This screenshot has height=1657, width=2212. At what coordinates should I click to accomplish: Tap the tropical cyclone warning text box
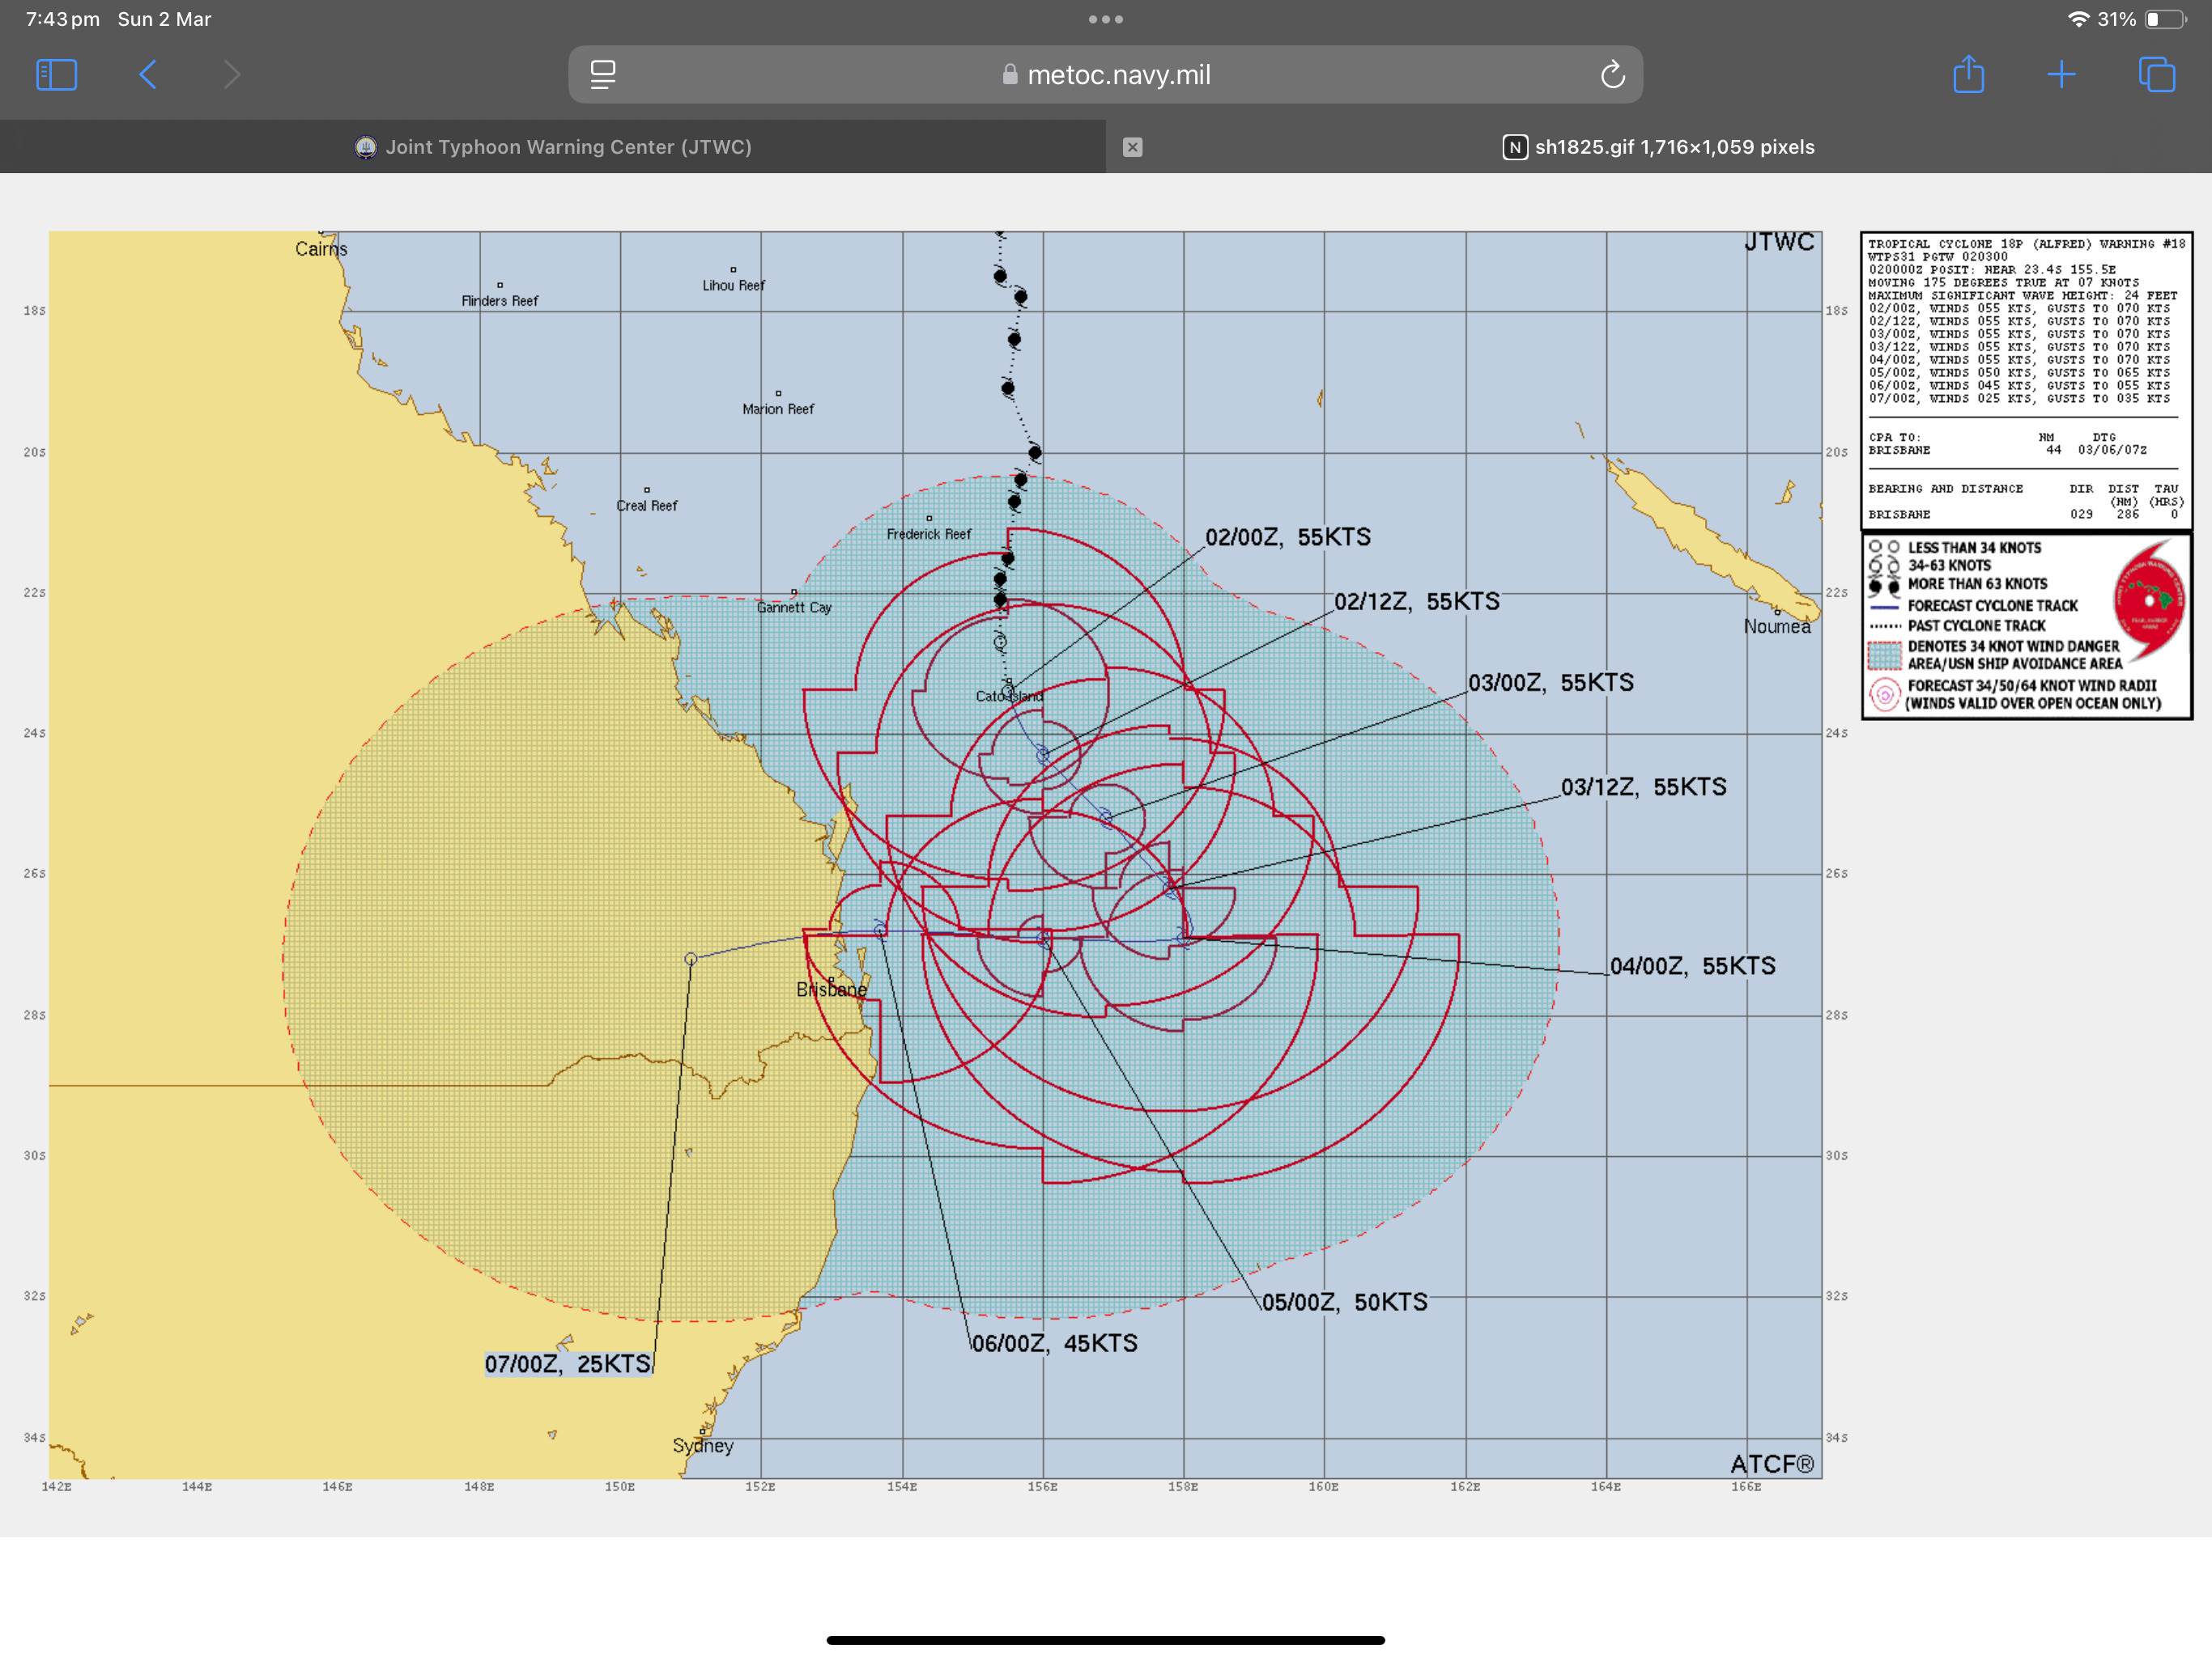click(2026, 379)
